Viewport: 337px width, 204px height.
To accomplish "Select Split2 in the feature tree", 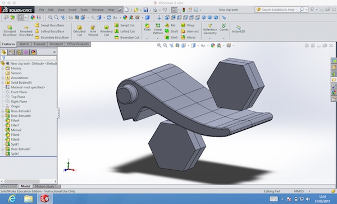I will point(12,153).
